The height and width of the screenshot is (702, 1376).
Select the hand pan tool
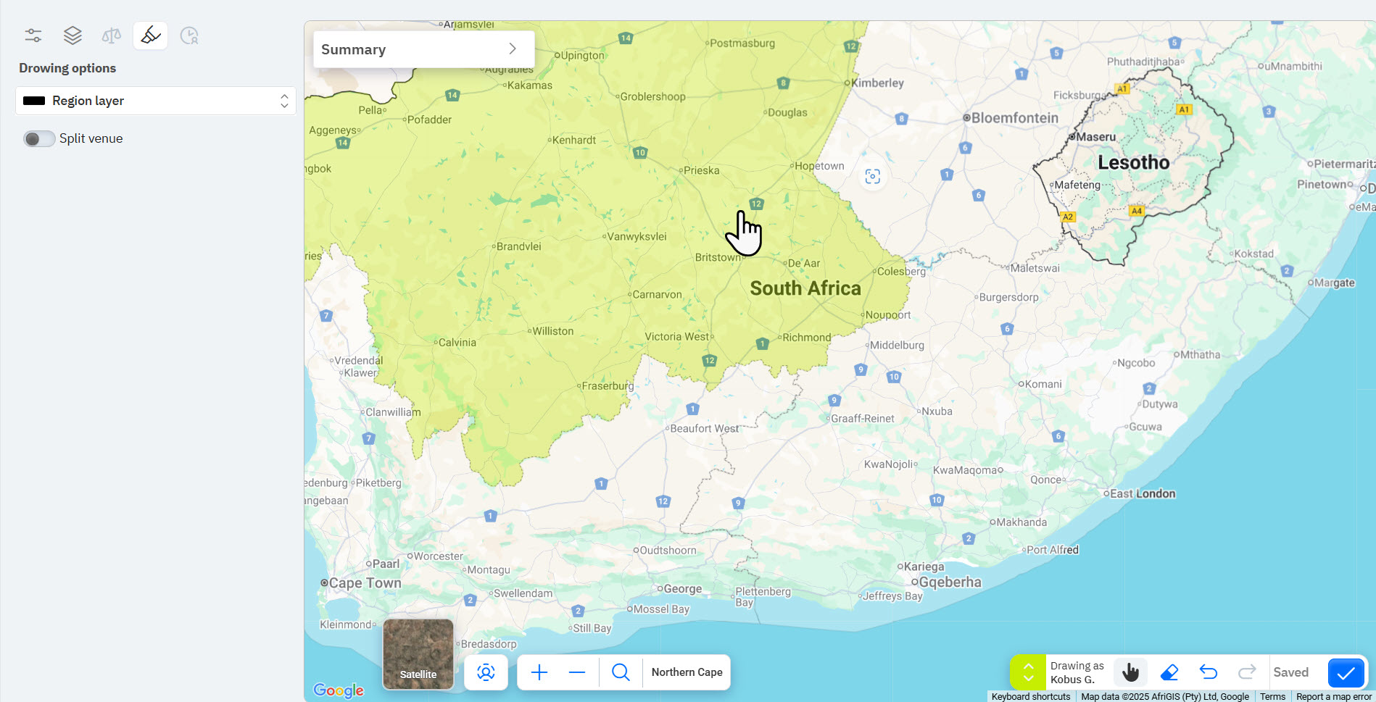(1130, 672)
